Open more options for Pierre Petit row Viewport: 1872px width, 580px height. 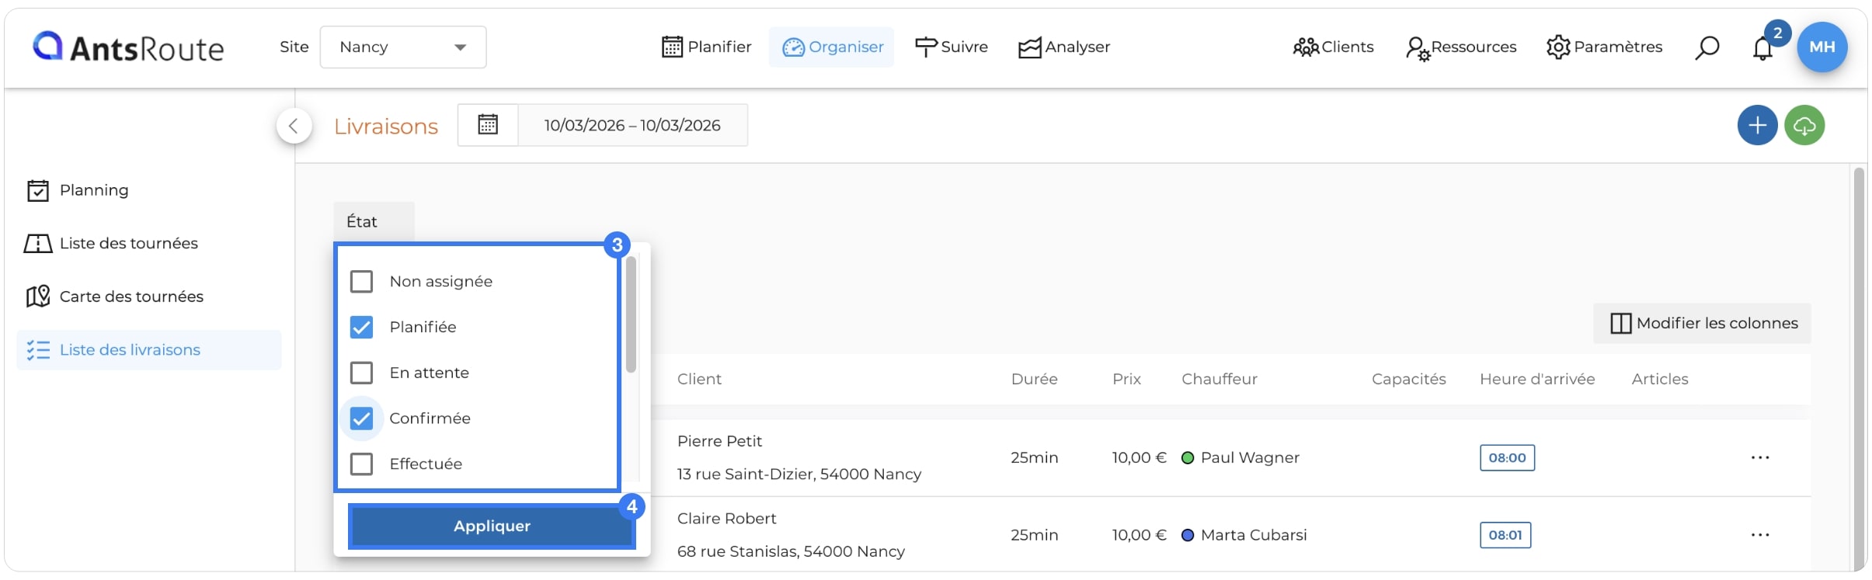(1760, 458)
